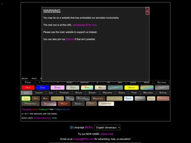191x143 pixels.
Task: Select the Lookup tool
Action: point(115,88)
